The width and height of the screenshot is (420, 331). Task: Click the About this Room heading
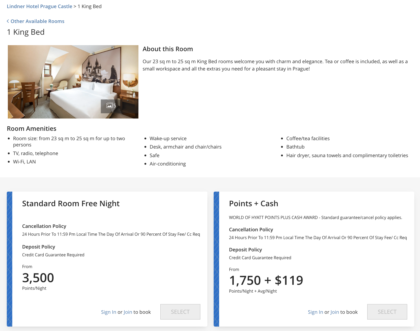pos(168,49)
